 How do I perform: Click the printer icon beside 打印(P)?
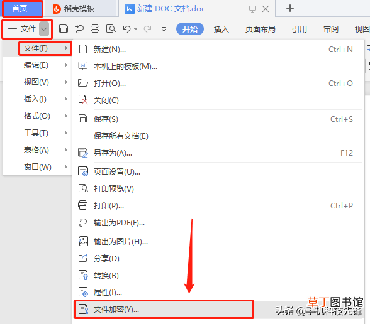coord(83,205)
